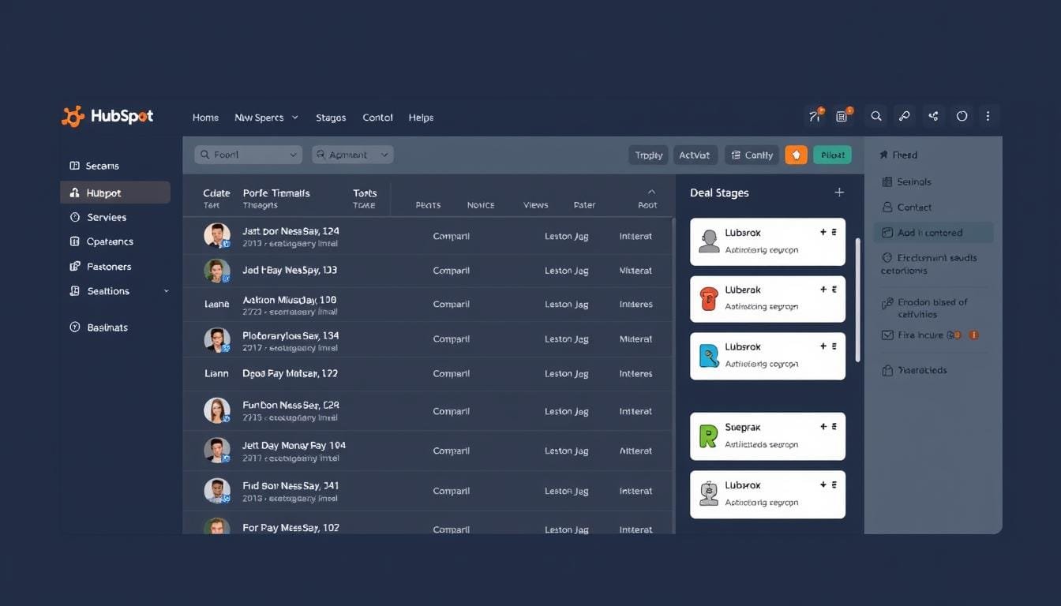Click the orange icon button next to Canfly
The width and height of the screenshot is (1061, 606).
click(796, 155)
